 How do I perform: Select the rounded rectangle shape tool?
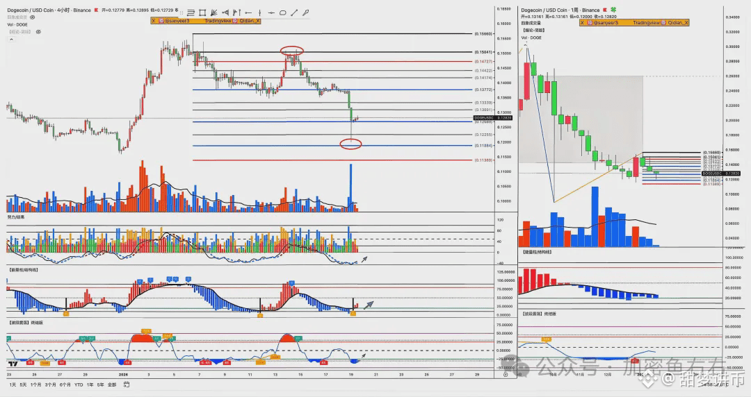coord(282,13)
